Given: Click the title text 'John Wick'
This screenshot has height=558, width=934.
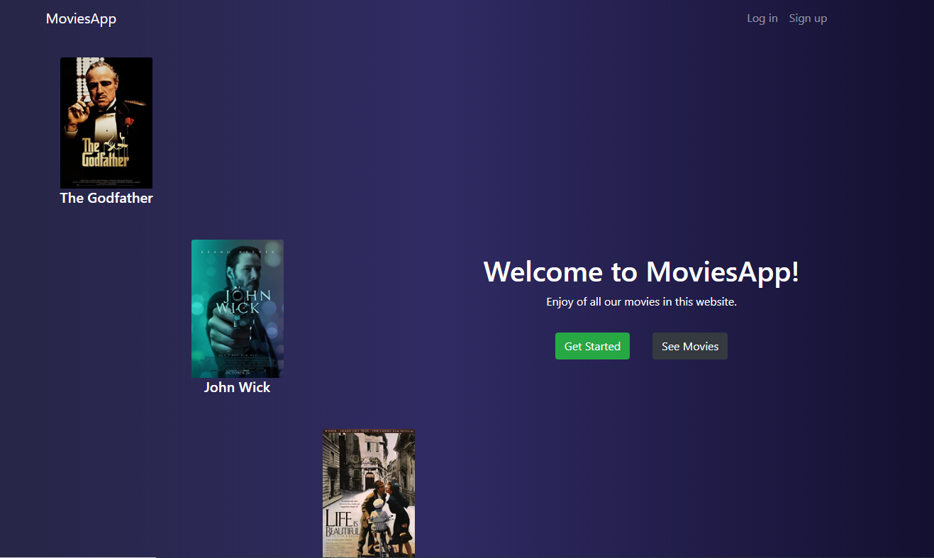Looking at the screenshot, I should [x=238, y=387].
